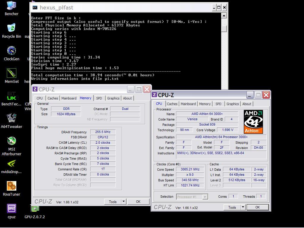Click scroll up arrow in hexus_pifast console
Image resolution: width=304 pixels, height=228 pixels.
(x=224, y=16)
